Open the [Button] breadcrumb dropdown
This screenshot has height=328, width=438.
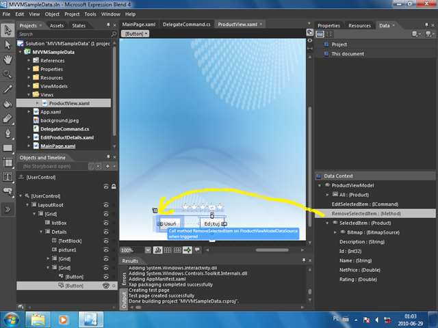coord(136,33)
